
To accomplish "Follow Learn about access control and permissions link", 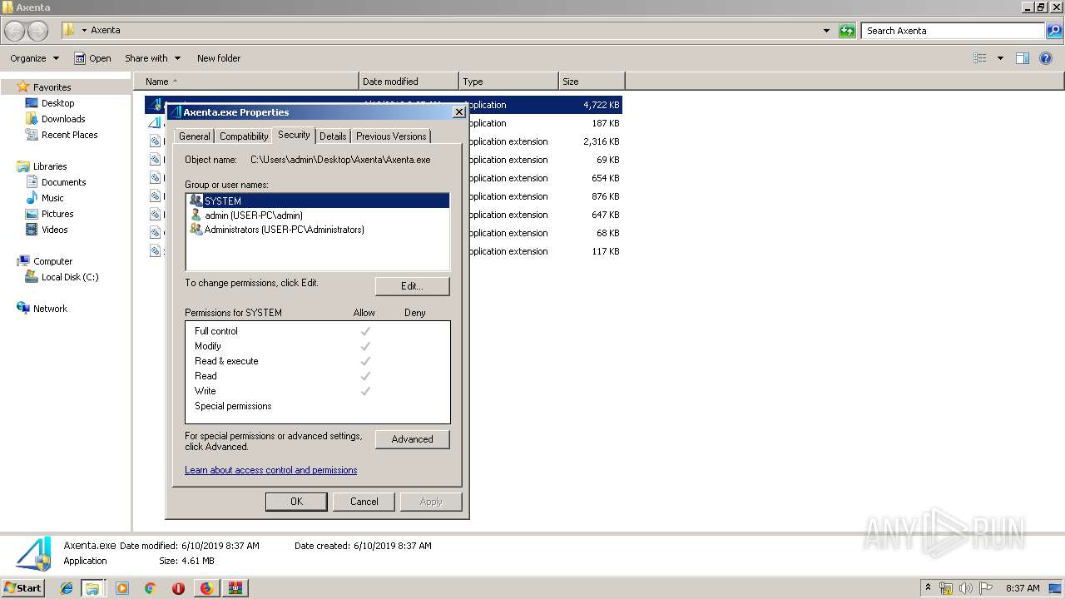I will coord(270,470).
